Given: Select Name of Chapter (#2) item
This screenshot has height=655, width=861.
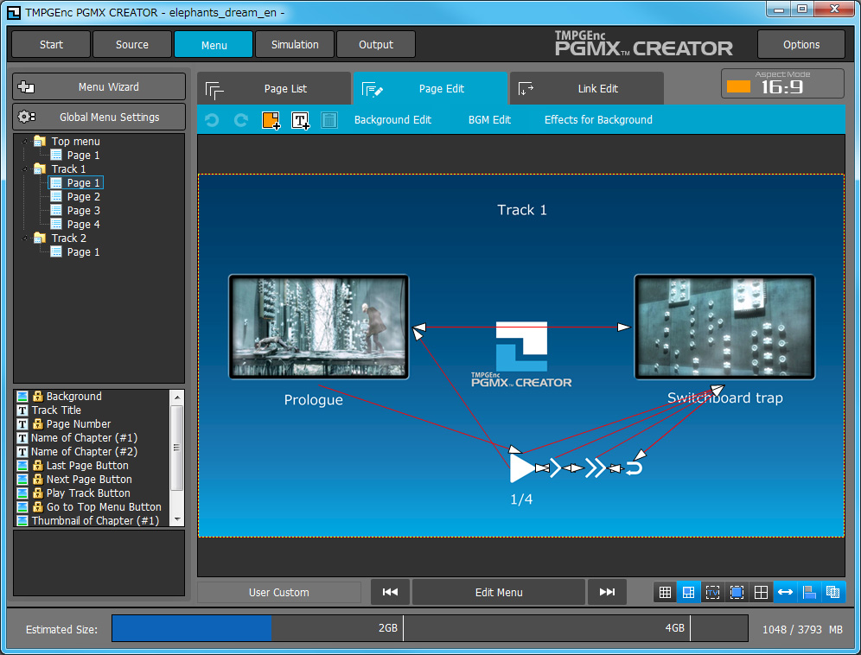Looking at the screenshot, I should pos(84,451).
